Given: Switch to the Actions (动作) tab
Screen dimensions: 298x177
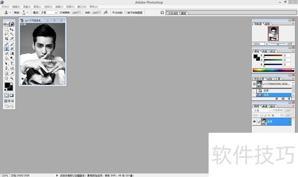Looking at the screenshot, I should (269, 79).
